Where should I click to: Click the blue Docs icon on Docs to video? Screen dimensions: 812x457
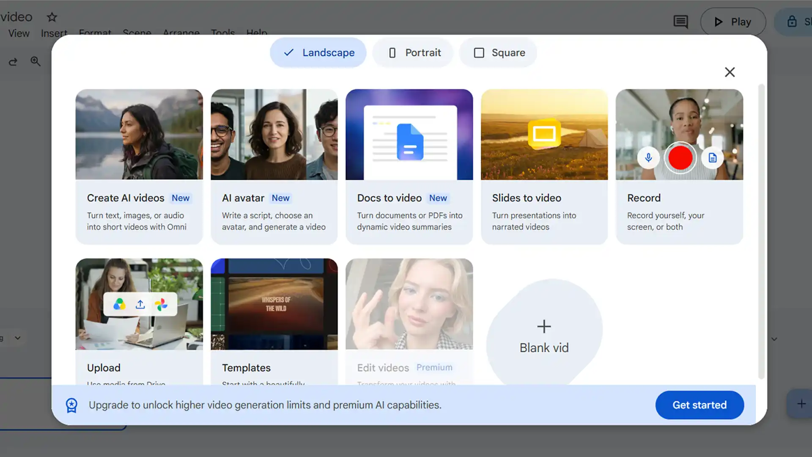pos(410,142)
